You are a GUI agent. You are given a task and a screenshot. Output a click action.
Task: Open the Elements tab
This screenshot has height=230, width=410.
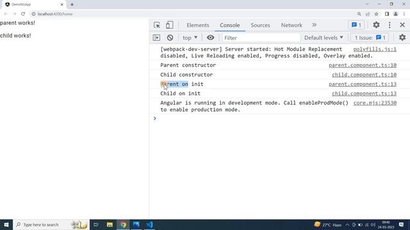(198, 25)
